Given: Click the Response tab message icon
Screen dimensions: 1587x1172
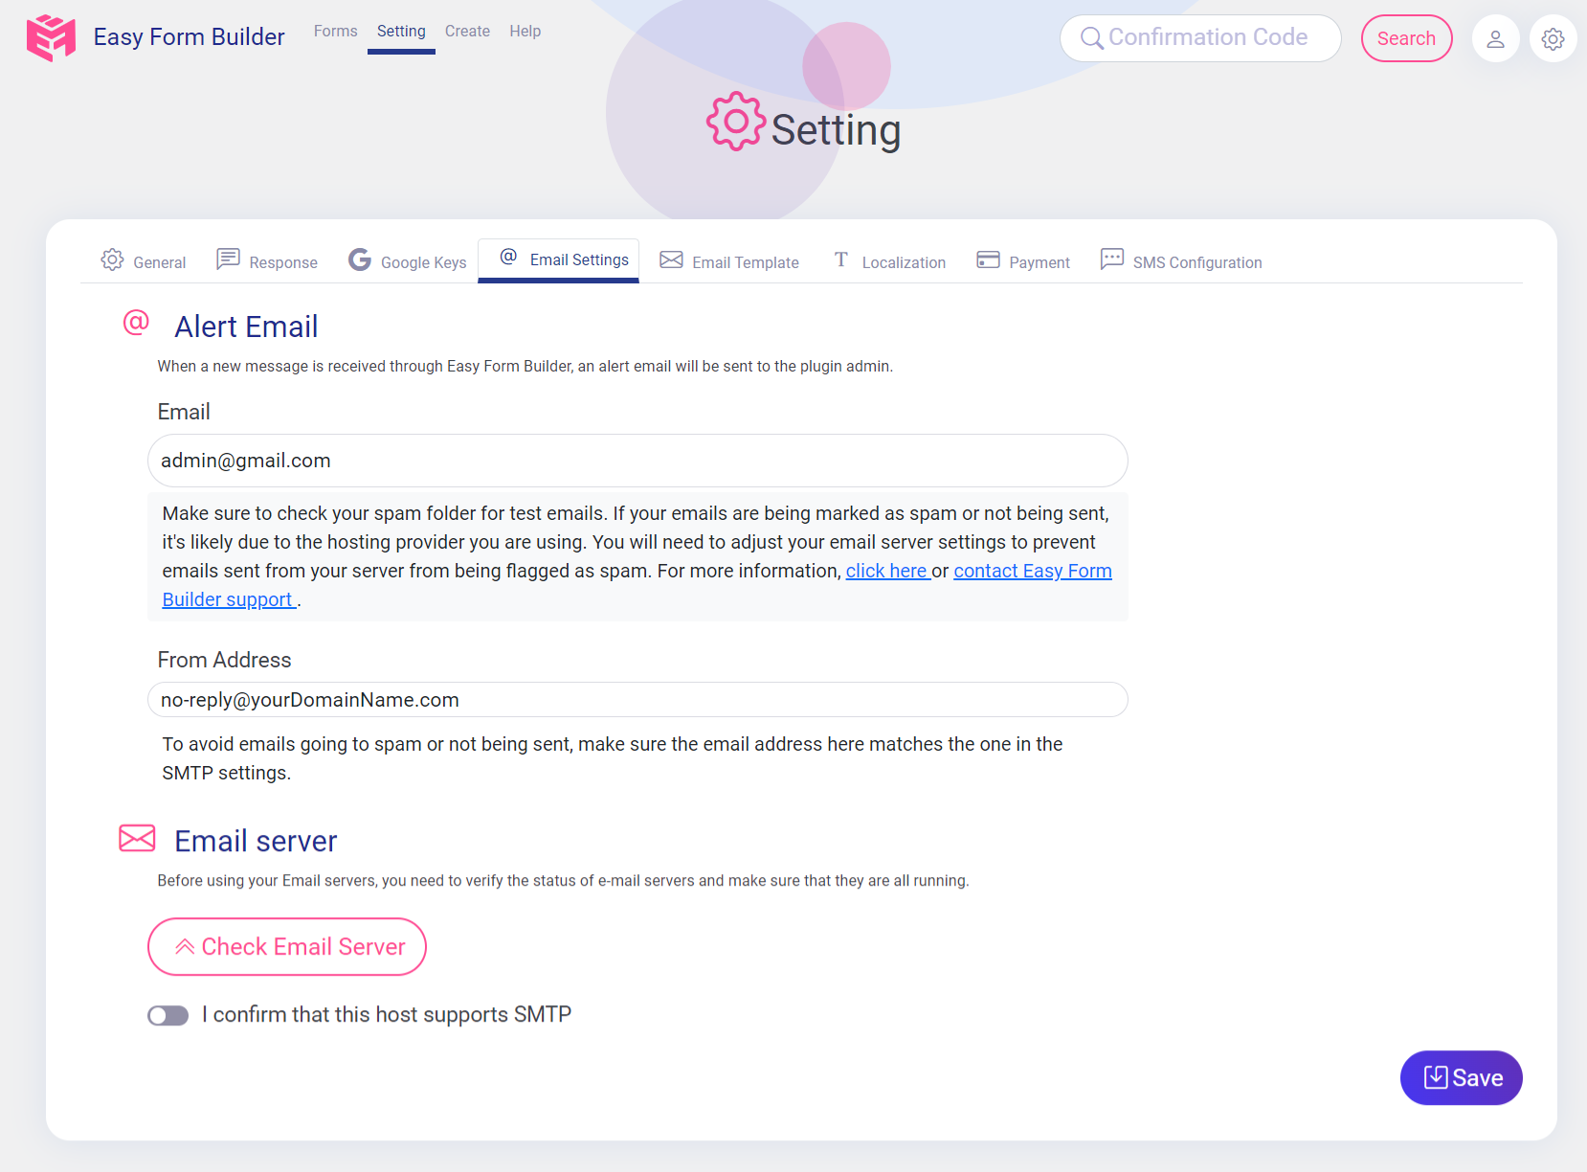Looking at the screenshot, I should 228,259.
